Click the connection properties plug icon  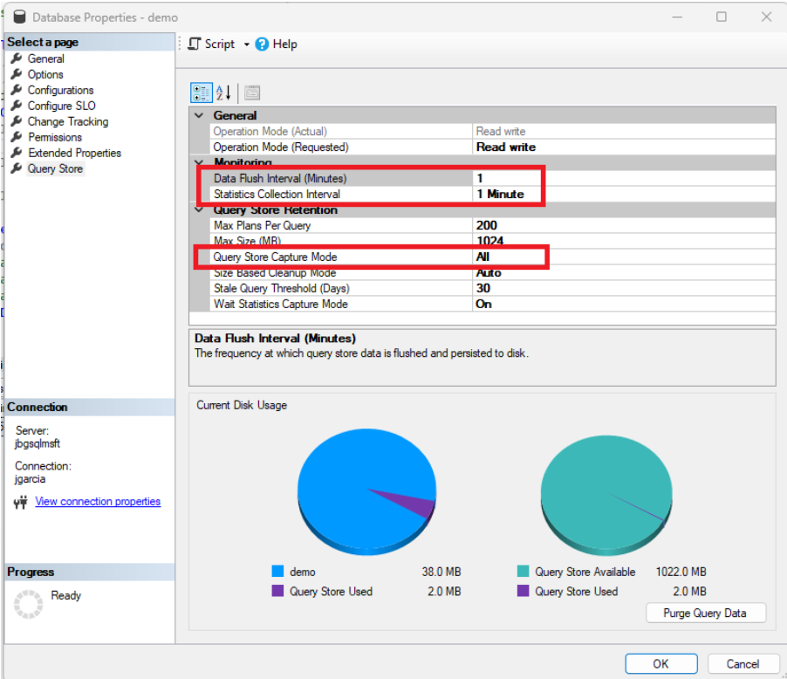tap(20, 502)
